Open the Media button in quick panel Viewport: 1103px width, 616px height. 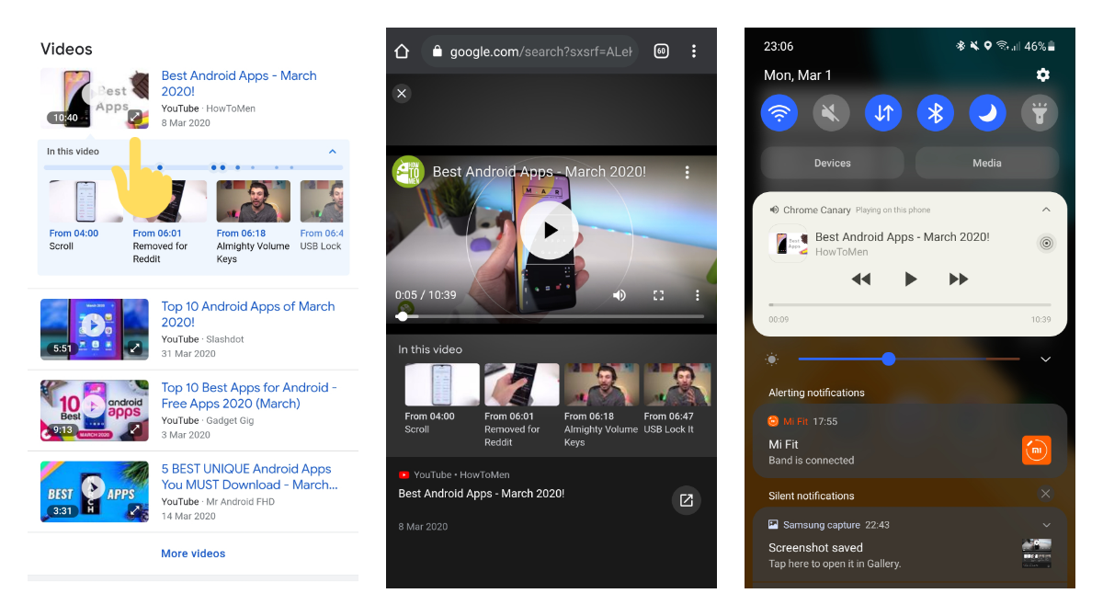pyautogui.click(x=987, y=163)
